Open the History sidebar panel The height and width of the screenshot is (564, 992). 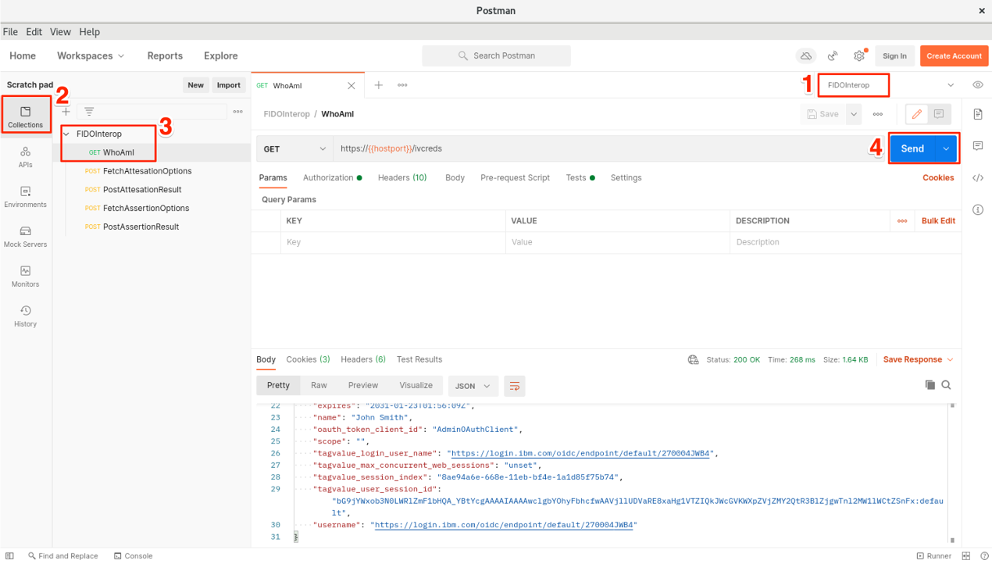[x=26, y=316]
